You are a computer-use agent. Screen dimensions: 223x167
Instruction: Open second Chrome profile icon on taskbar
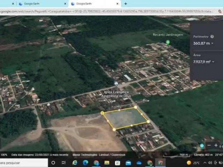point(150,163)
